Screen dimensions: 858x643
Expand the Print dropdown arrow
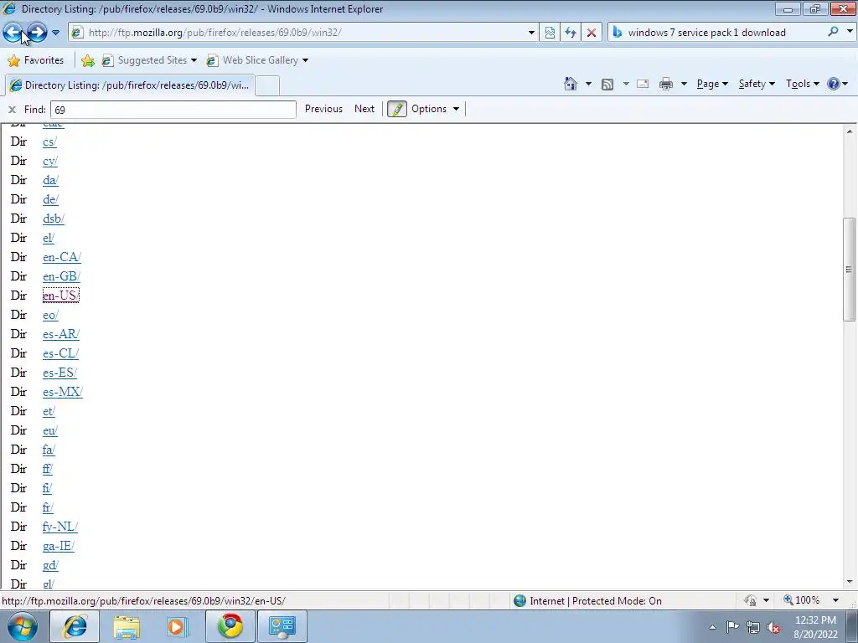[x=684, y=85]
